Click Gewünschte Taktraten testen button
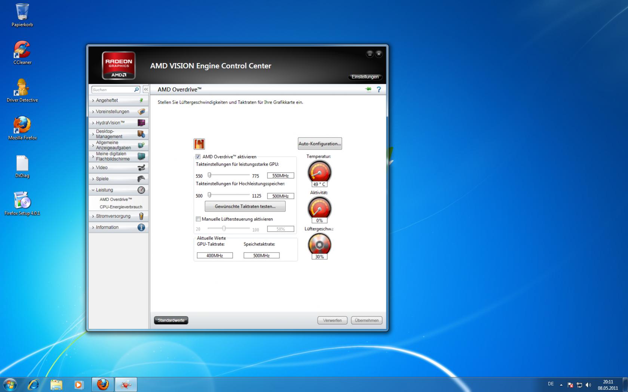Viewport: 628px width, 392px height. [245, 206]
